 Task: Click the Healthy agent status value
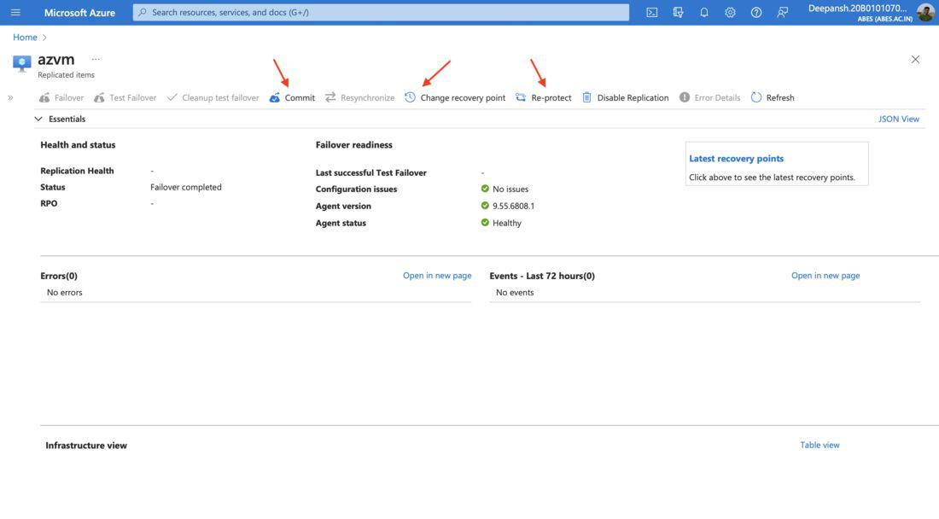[x=506, y=223]
